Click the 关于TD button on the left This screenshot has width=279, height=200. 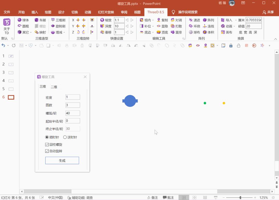tap(6, 25)
